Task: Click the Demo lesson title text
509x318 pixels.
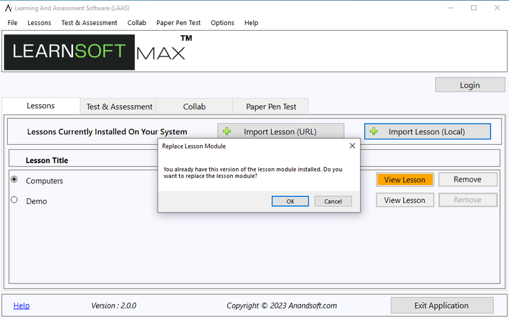Action: [x=36, y=202]
